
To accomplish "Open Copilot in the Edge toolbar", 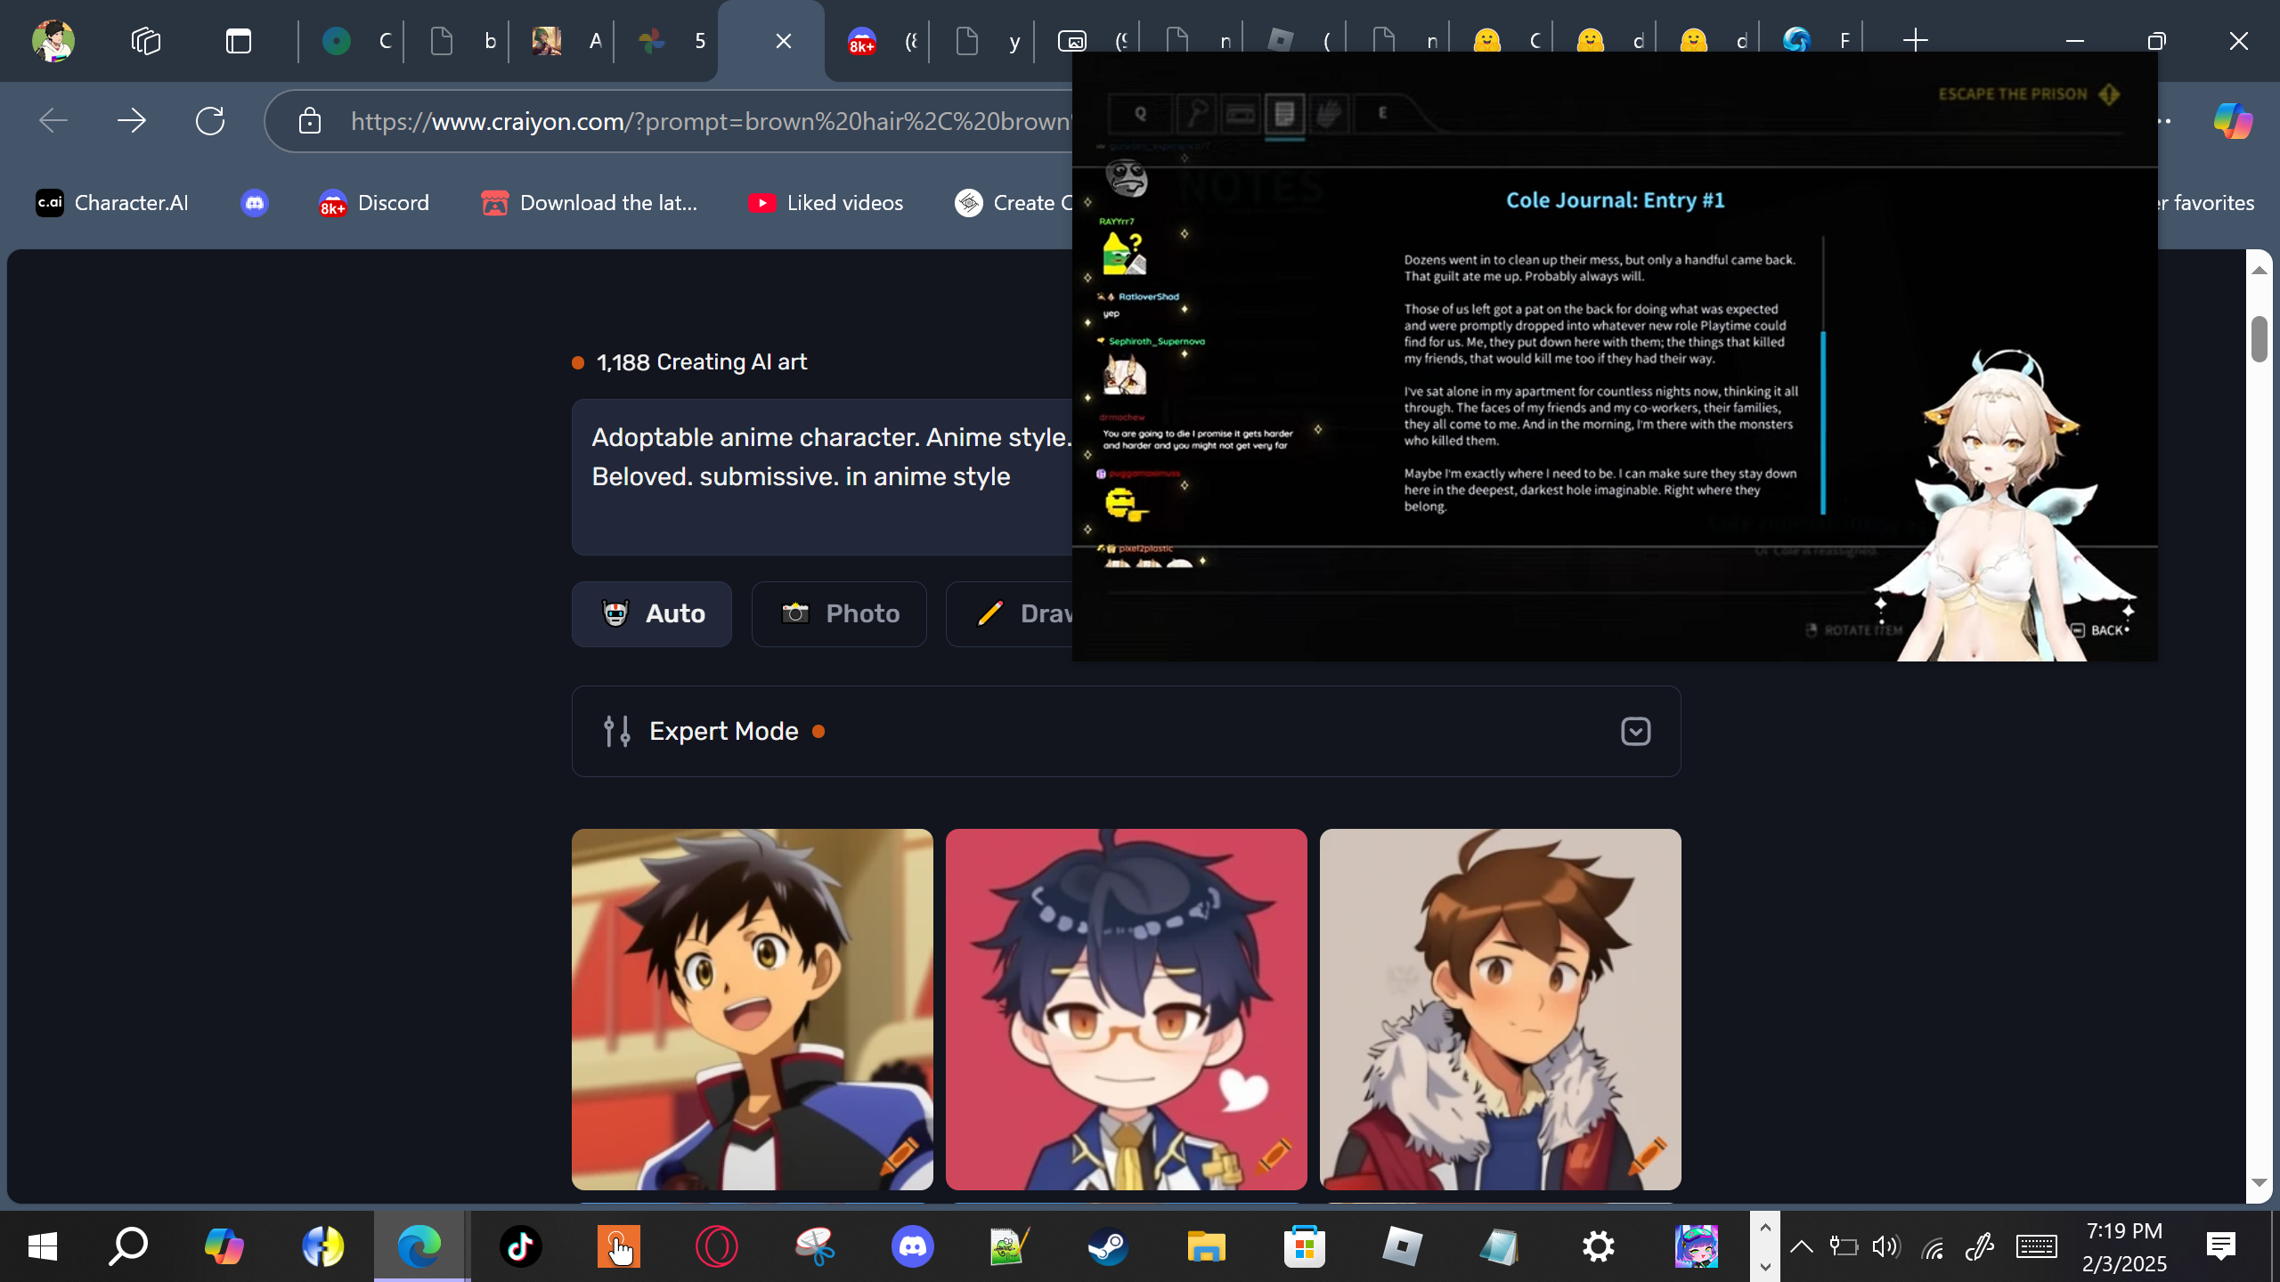I will pyautogui.click(x=2233, y=120).
